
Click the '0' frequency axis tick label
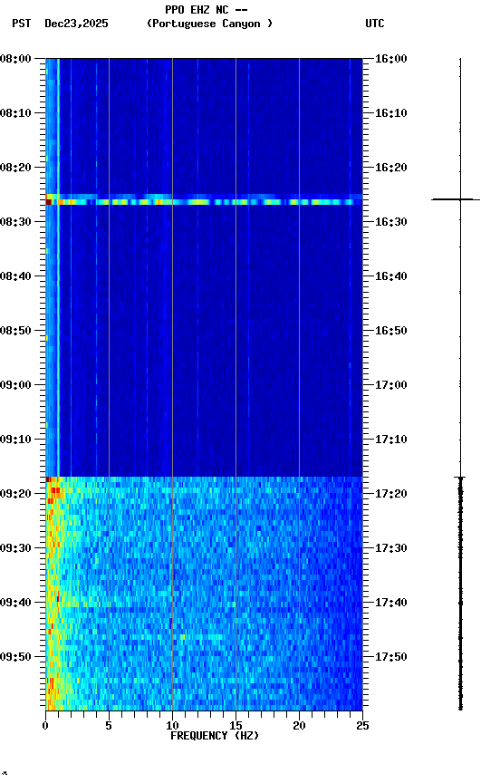tap(45, 726)
